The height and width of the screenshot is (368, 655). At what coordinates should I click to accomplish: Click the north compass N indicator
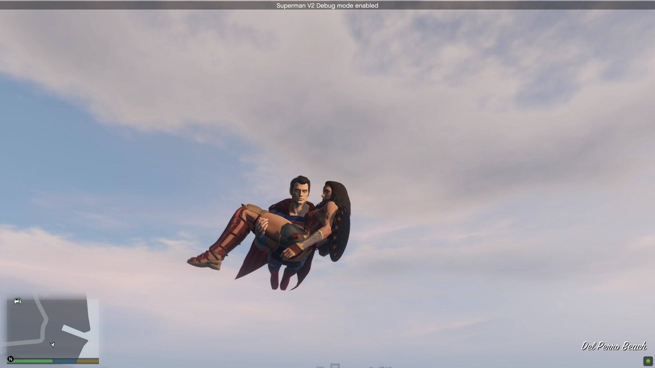(x=11, y=359)
